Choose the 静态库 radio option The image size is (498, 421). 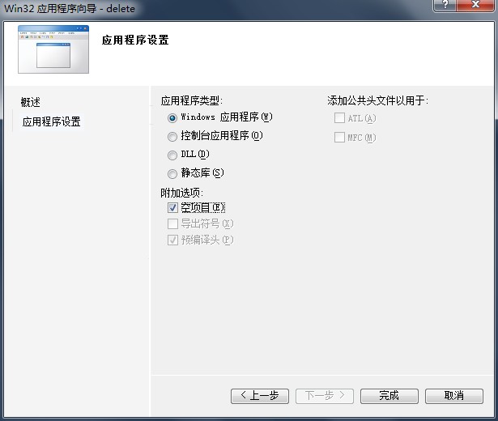pos(172,174)
